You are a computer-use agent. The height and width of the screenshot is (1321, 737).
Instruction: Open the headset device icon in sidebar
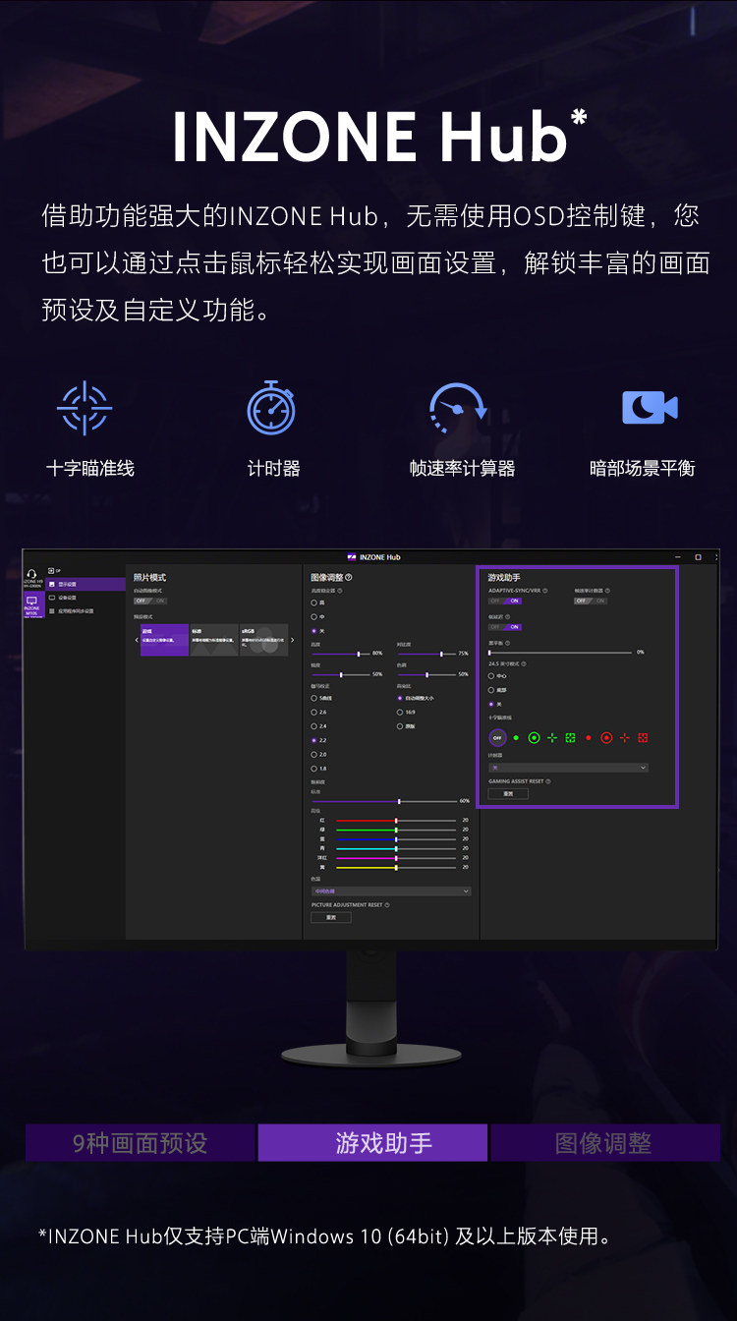tap(31, 576)
